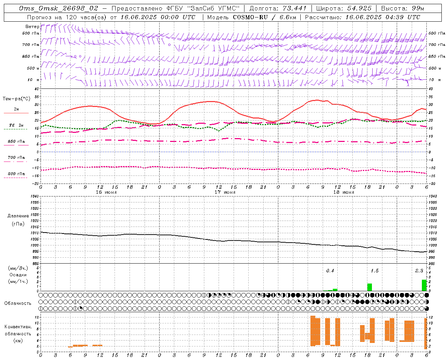Click the (мм/3ч.) precipitation unit label
This screenshot has height=358, width=447.
pyautogui.click(x=18, y=268)
